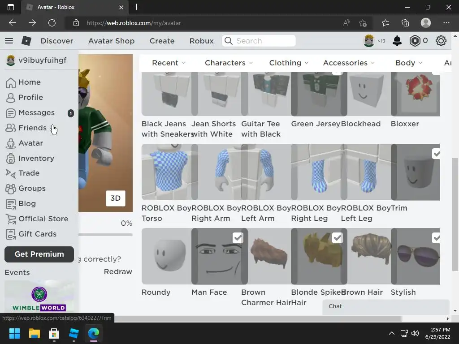Screen dimensions: 459x344
Task: Click the Redraw link
Action: pos(118,272)
